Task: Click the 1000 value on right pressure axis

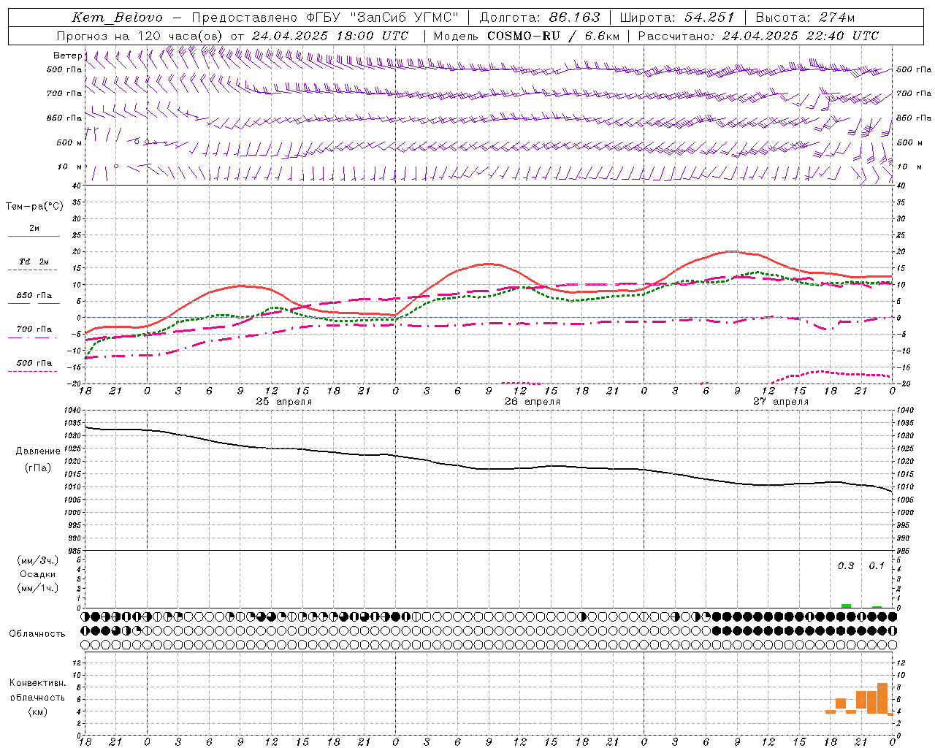Action: click(905, 513)
